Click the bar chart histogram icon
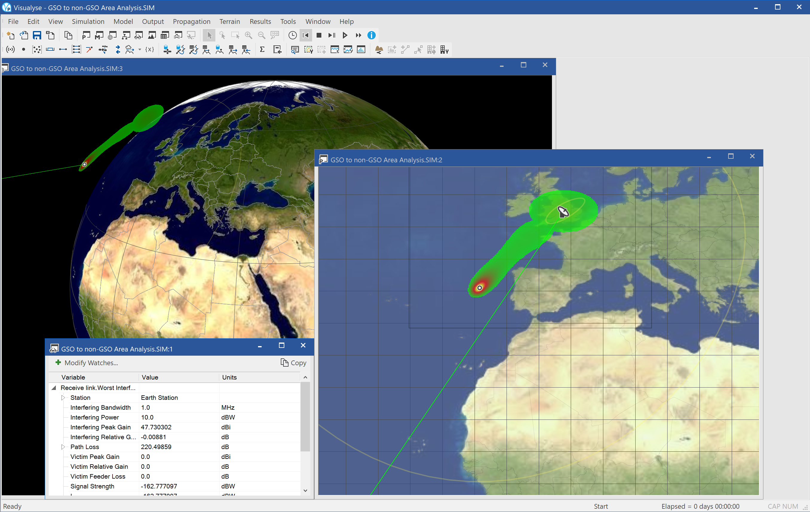Image resolution: width=810 pixels, height=512 pixels. coord(361,50)
